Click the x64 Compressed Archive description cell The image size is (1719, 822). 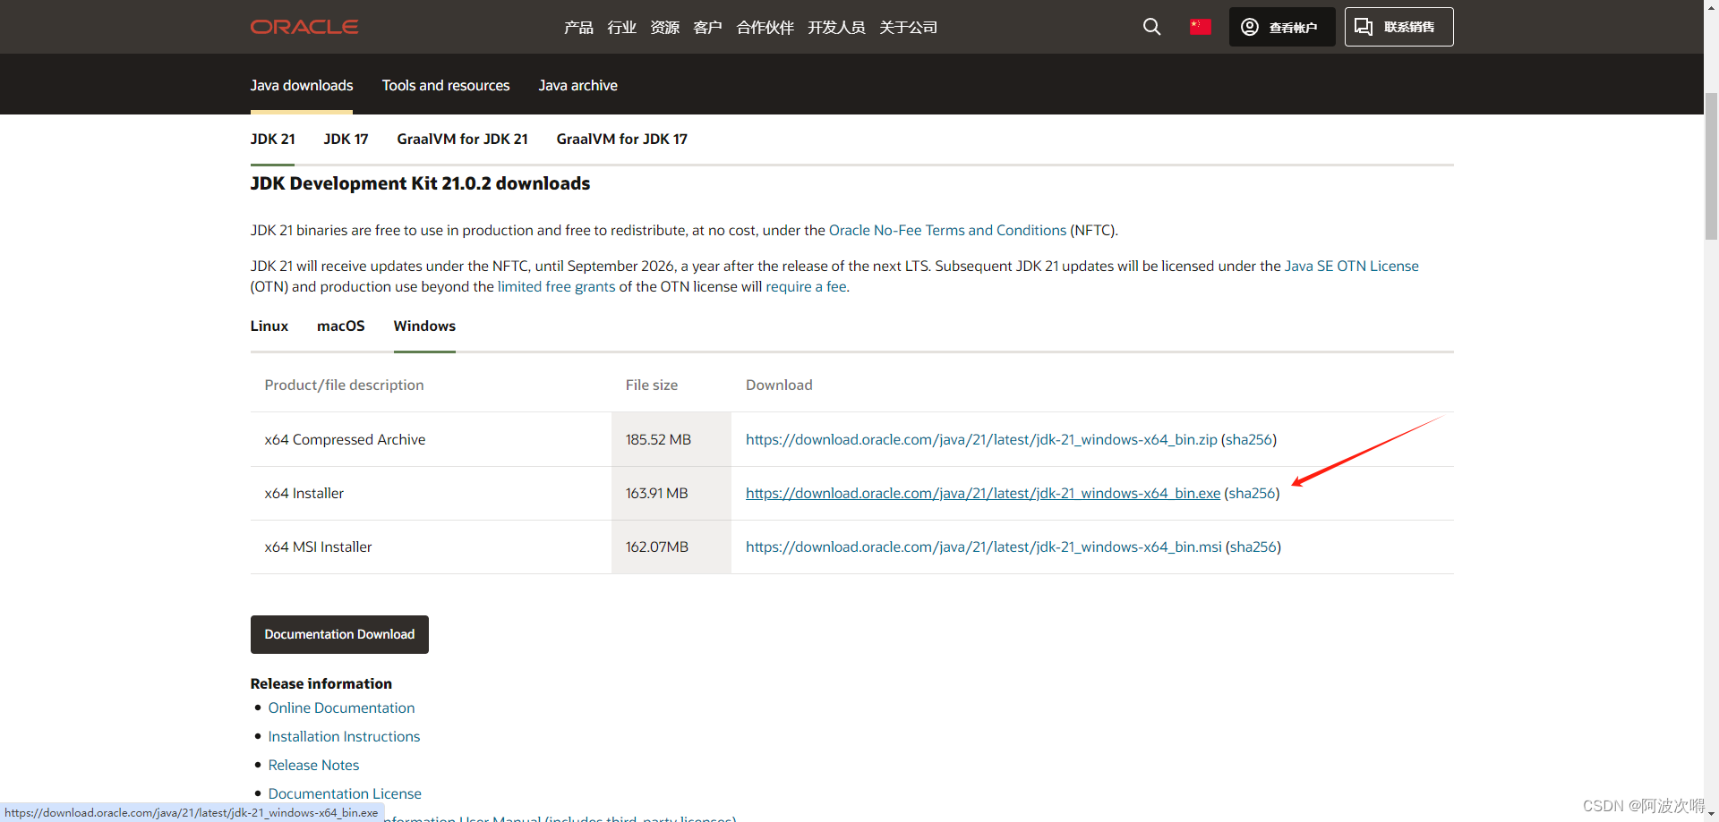[x=431, y=439]
